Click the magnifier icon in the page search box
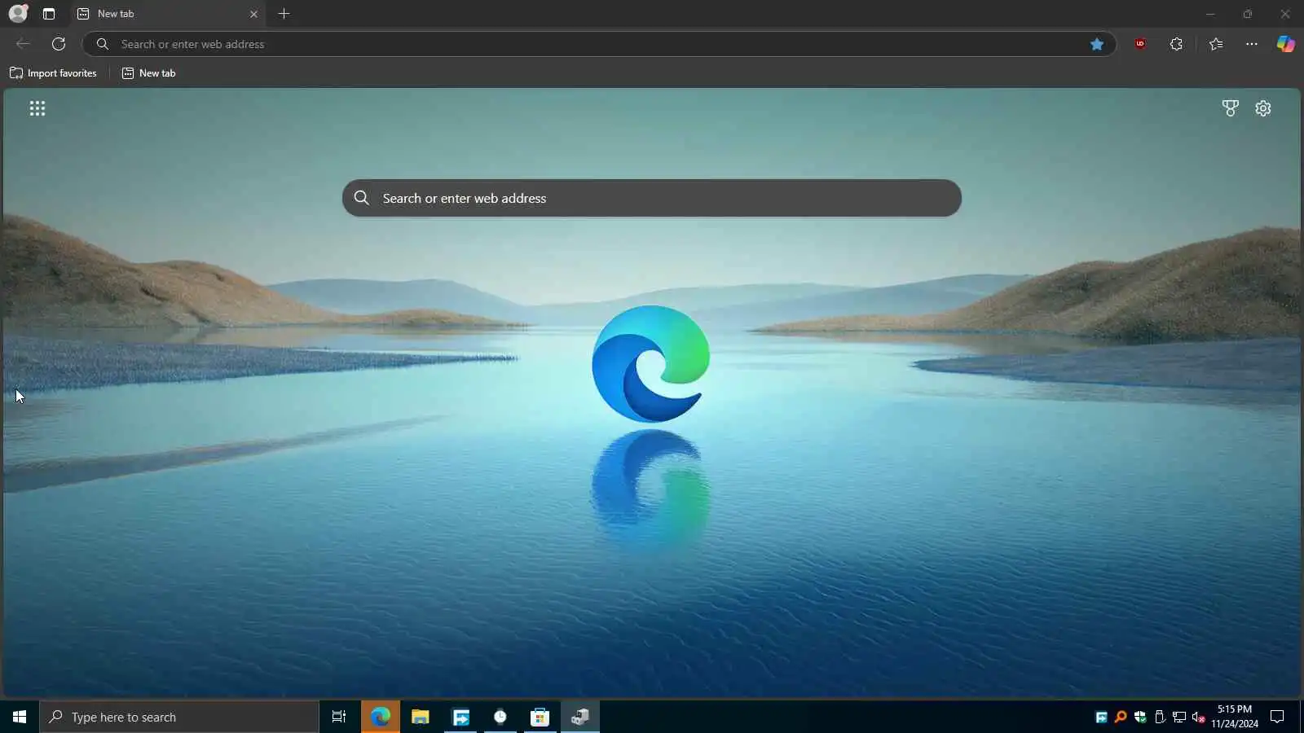1304x733 pixels. tap(362, 198)
